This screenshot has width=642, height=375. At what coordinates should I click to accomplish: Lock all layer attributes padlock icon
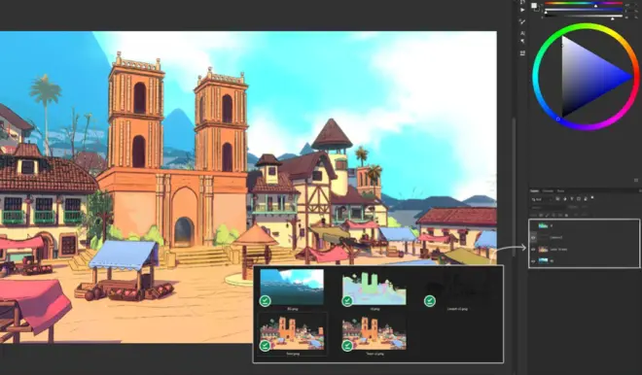click(x=566, y=215)
